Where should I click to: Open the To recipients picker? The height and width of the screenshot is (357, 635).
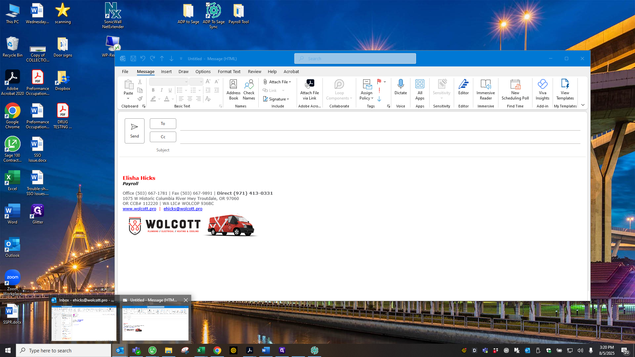[x=163, y=124]
